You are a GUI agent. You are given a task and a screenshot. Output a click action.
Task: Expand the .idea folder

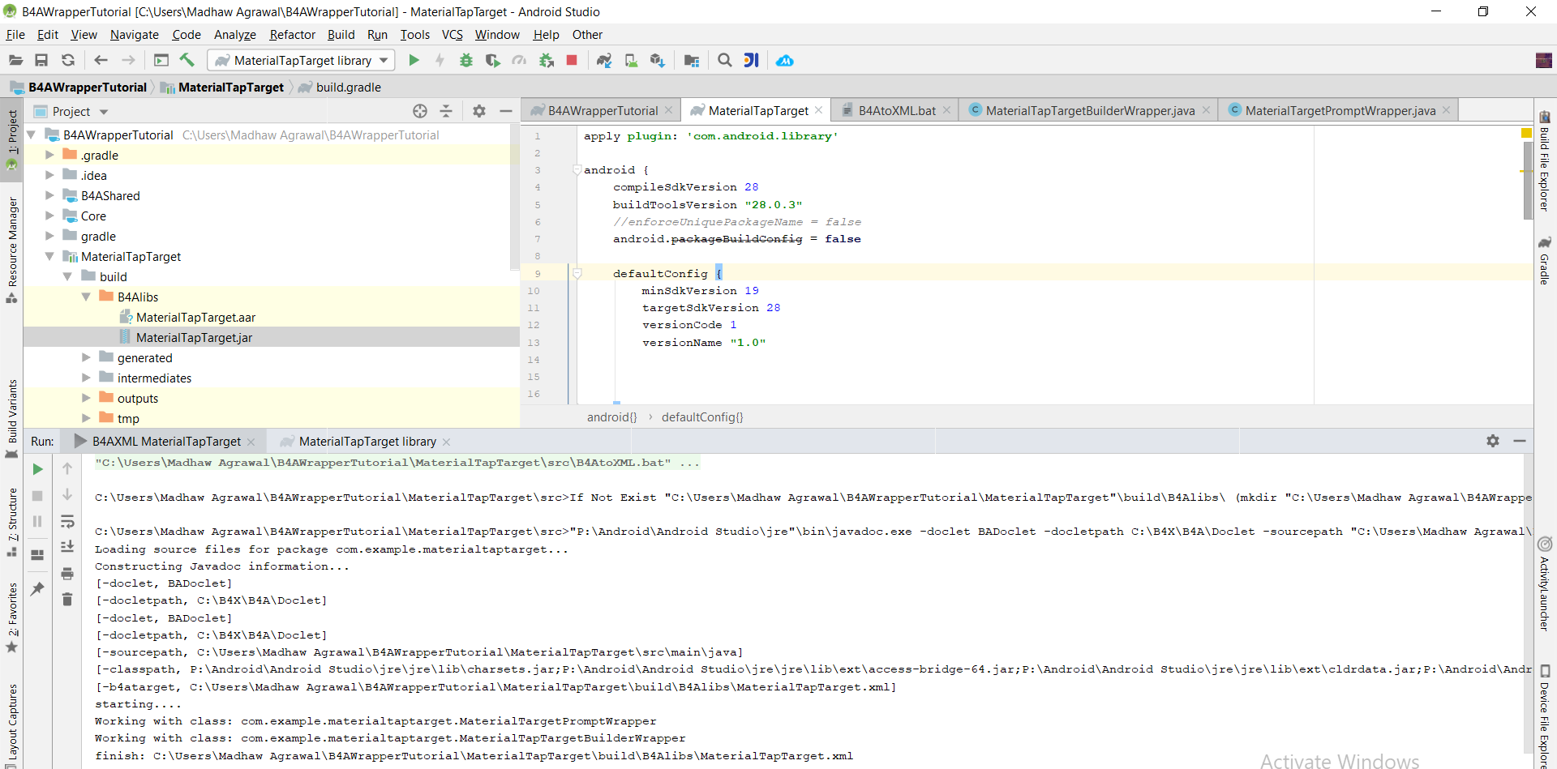point(49,175)
